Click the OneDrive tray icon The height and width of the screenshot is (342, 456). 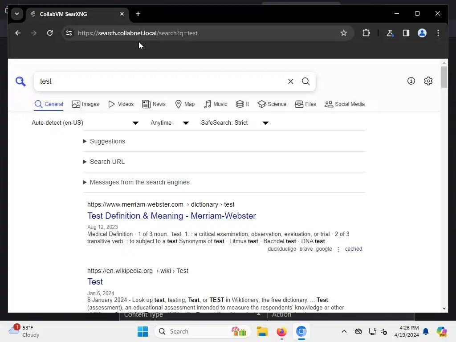tap(358, 331)
